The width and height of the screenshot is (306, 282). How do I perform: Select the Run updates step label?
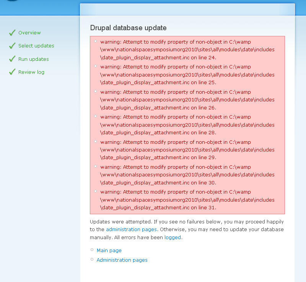tap(34, 59)
